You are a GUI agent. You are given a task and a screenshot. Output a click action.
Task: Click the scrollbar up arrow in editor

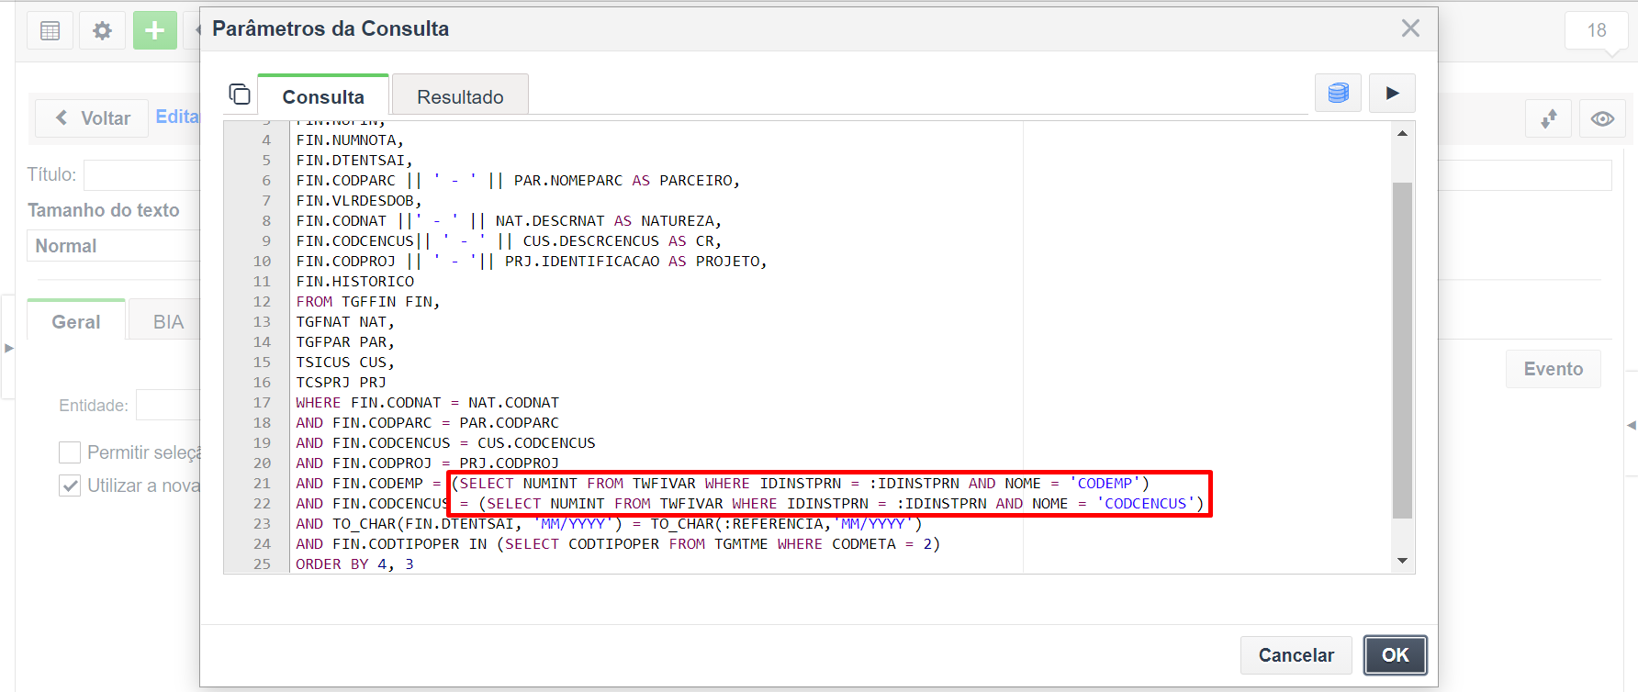click(1402, 133)
